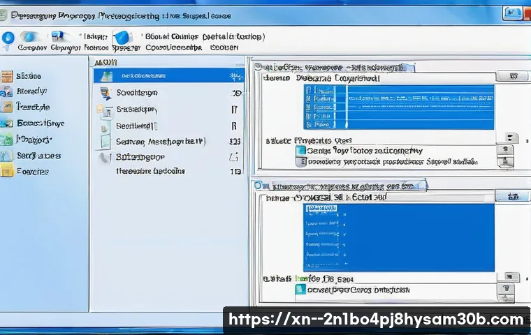Click the round gray icon beside 'Softeingeor'

[104, 158]
